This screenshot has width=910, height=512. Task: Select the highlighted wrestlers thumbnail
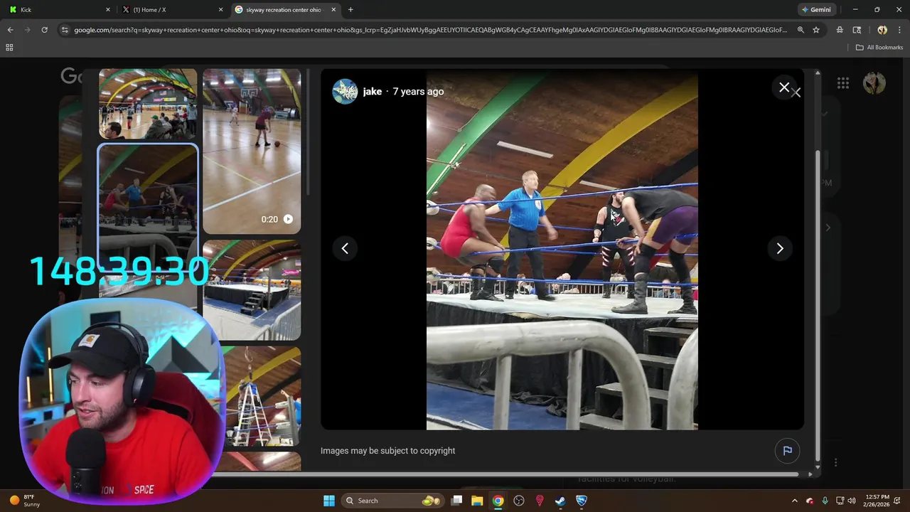pos(148,206)
